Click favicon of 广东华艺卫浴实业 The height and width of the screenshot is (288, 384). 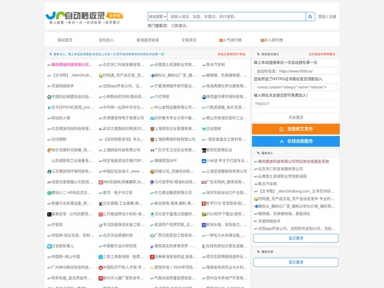(x=152, y=150)
